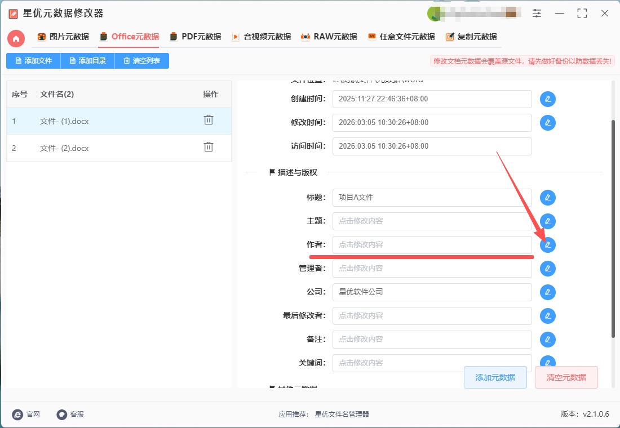Open the 复制元数据 tab
This screenshot has height=428, width=620.
471,37
